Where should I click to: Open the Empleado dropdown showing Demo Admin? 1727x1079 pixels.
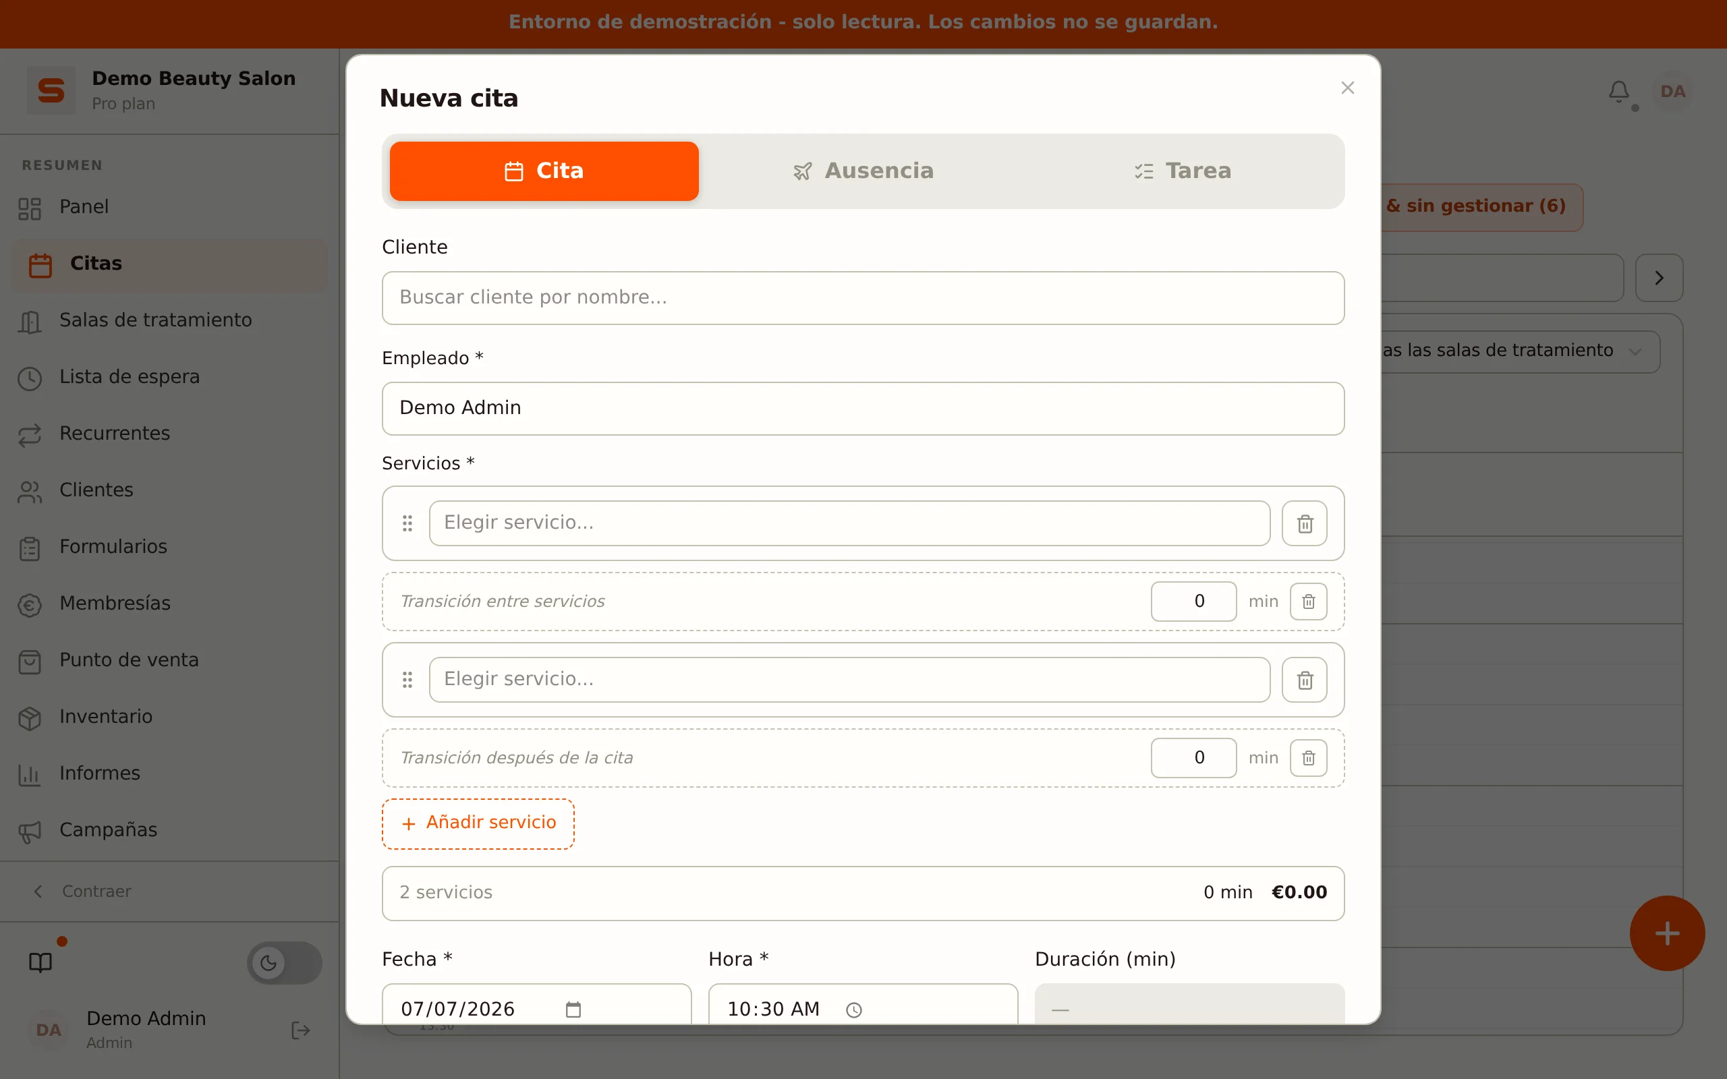pos(863,408)
